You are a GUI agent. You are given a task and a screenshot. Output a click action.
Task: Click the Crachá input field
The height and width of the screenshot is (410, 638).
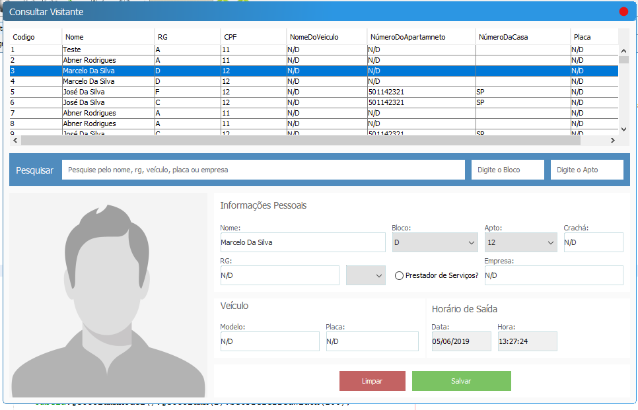click(x=592, y=242)
